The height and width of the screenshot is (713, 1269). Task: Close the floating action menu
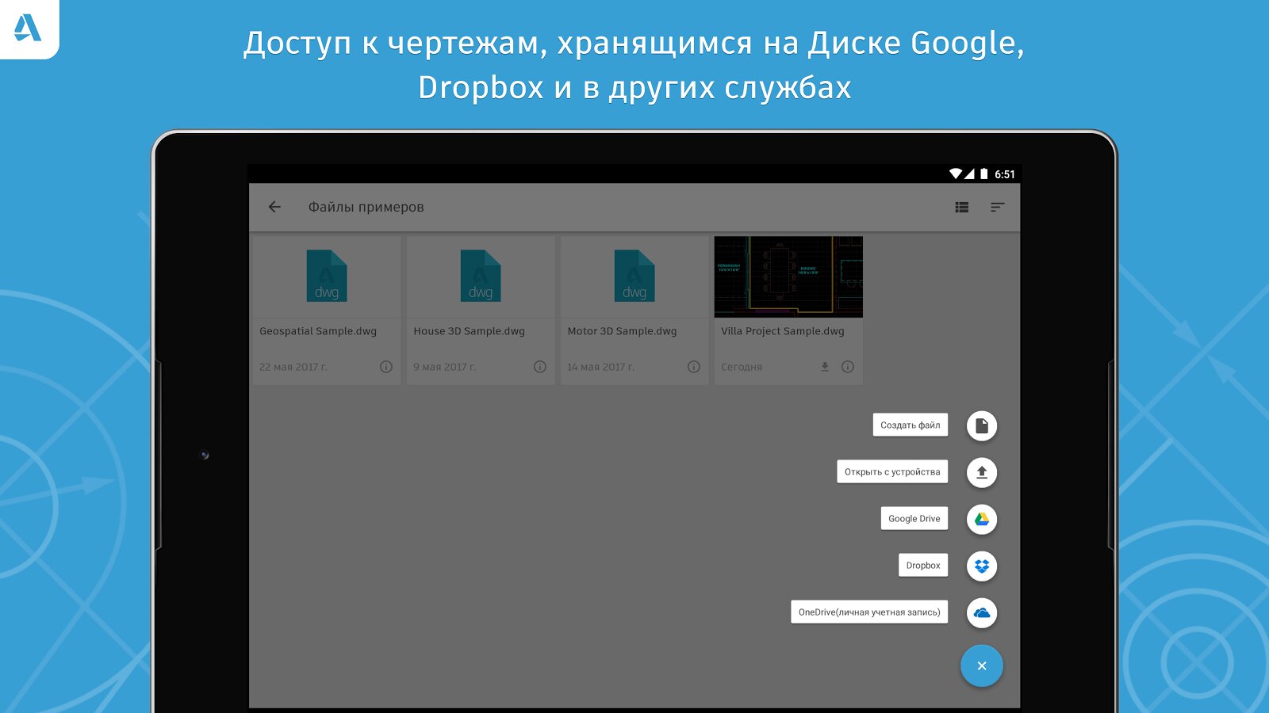(x=981, y=665)
